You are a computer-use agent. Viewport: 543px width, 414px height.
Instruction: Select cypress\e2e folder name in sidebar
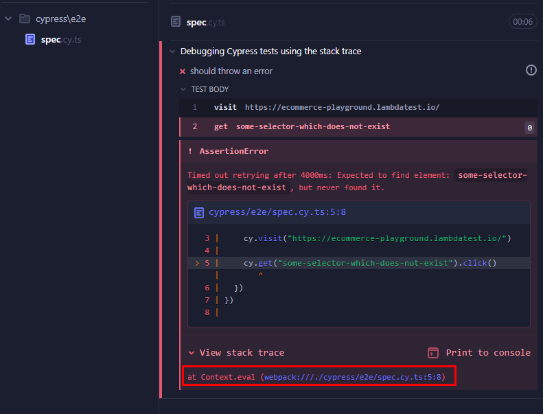pyautogui.click(x=60, y=19)
